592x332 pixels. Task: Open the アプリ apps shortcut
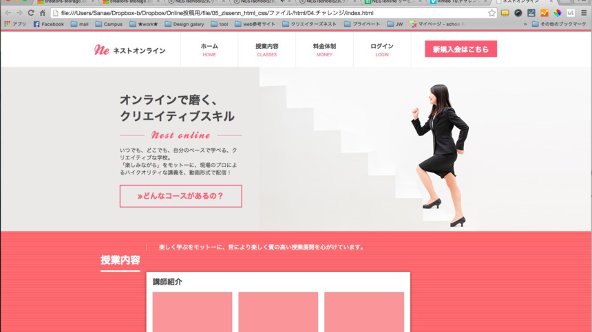tap(15, 24)
